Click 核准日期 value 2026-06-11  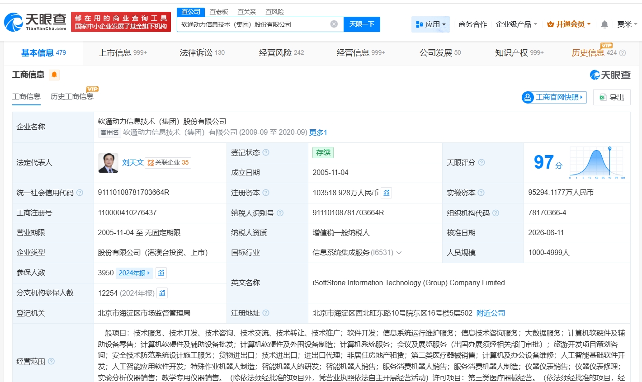pyautogui.click(x=546, y=233)
